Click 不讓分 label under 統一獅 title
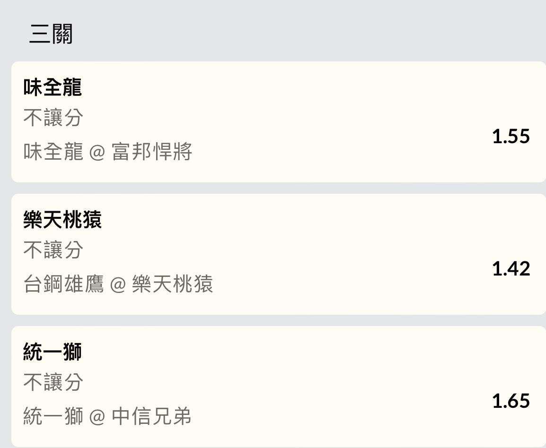 [x=53, y=382]
